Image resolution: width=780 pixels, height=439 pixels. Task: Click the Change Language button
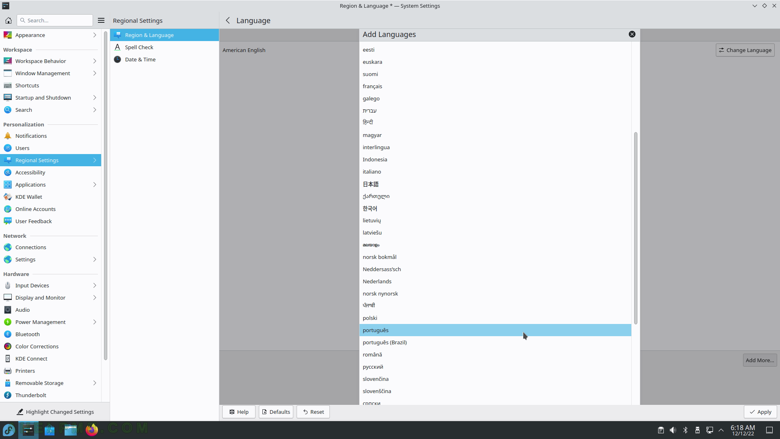(745, 50)
